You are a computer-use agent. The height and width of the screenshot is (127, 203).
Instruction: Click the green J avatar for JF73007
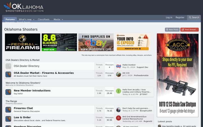118,91
